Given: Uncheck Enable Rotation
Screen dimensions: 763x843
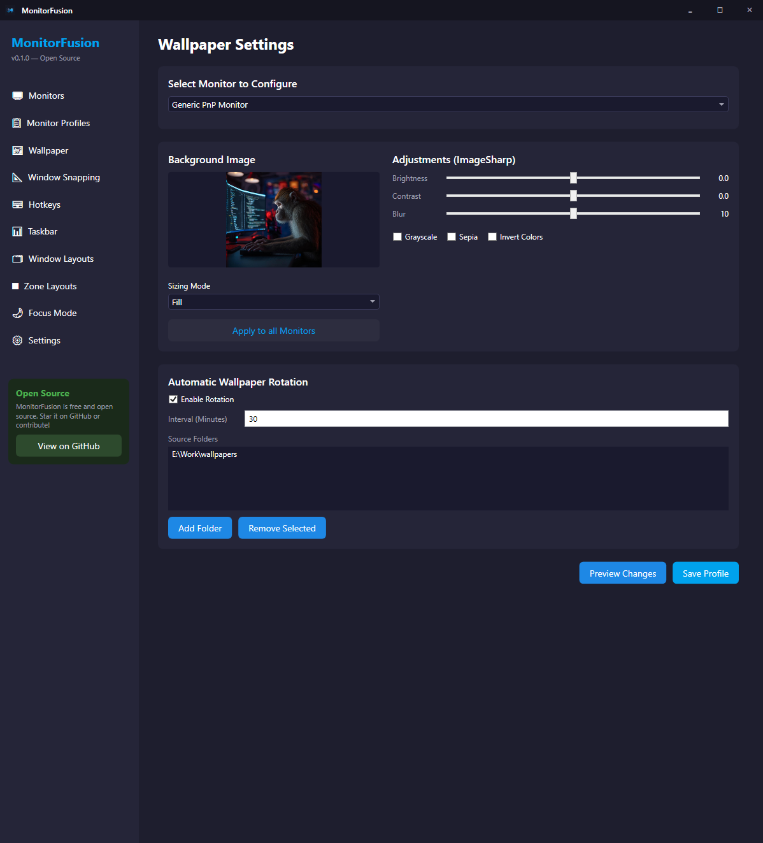Looking at the screenshot, I should pos(173,399).
